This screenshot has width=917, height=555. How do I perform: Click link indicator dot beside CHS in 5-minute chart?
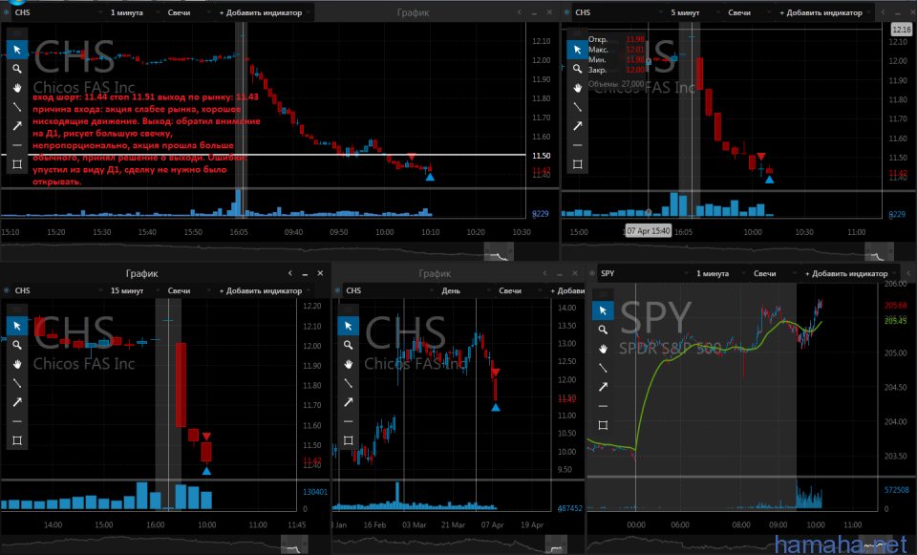(566, 12)
